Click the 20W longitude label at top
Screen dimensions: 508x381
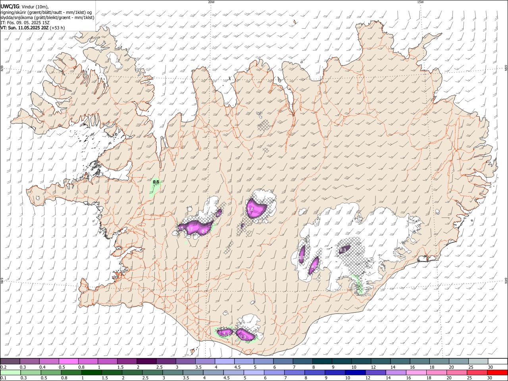211,2
